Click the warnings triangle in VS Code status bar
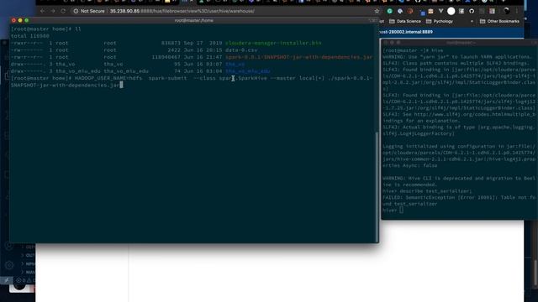This screenshot has height=302, width=538. 29,280
